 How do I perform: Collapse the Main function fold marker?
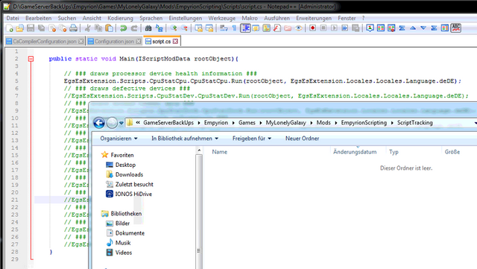(x=31, y=59)
